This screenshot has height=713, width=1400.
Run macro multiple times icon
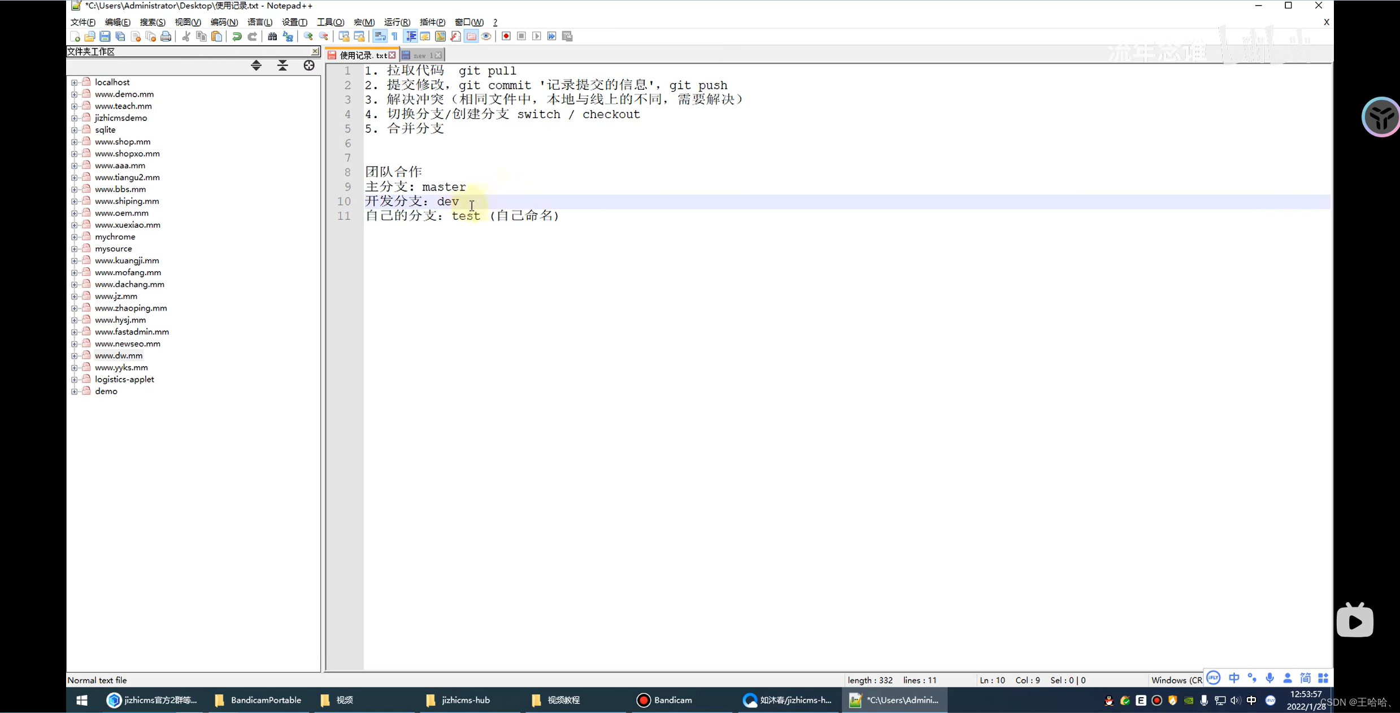point(552,36)
